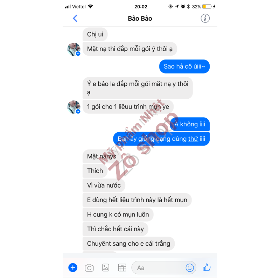Tap the underlined 'thử' link in blue bubble
280x280 pixels.
[193, 139]
